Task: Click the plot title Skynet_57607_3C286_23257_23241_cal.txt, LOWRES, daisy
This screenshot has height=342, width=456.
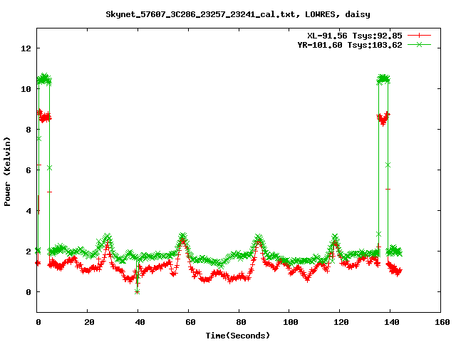Action: pos(238,14)
